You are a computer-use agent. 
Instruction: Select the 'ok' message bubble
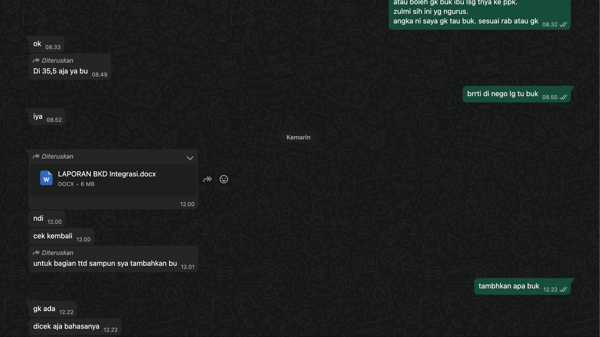coord(37,44)
